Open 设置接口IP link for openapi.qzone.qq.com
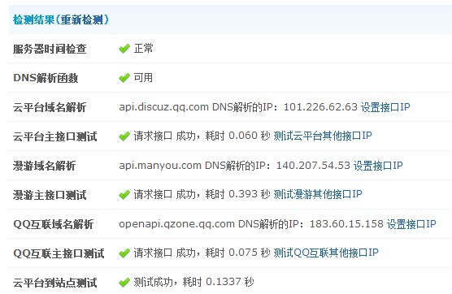Image resolution: width=452 pixels, height=294 pixels. point(411,224)
